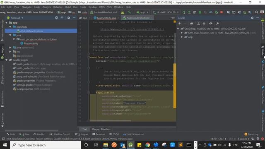Click Expand All icon in Gradle panel
Screen dimensions: 265x149
199,23
